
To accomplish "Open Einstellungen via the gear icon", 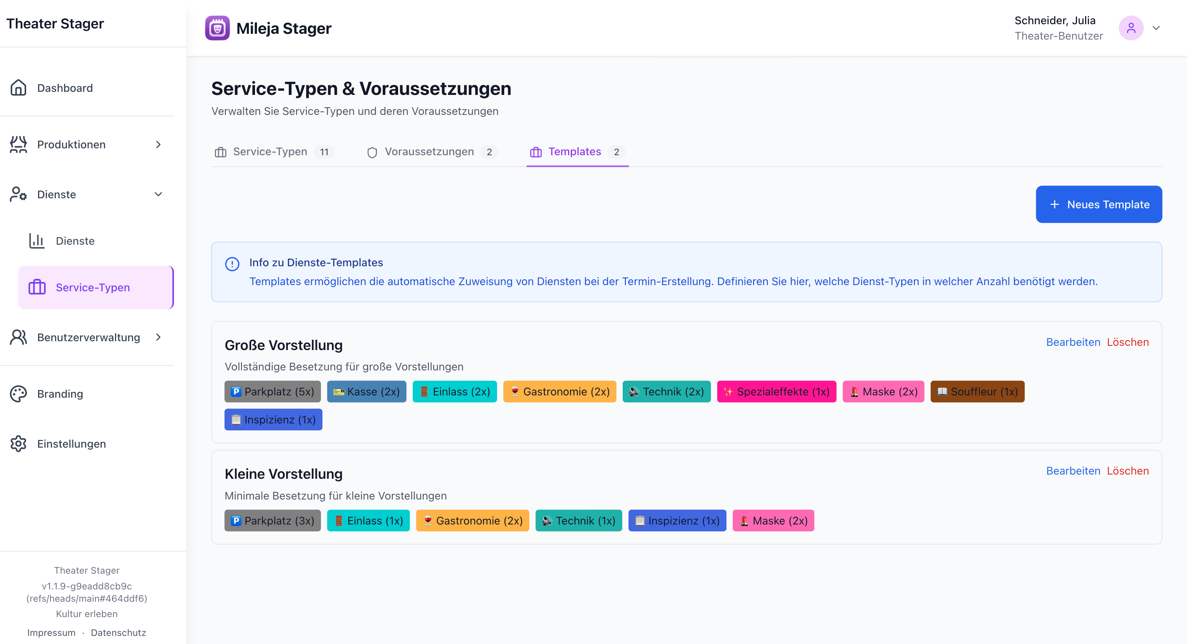I will point(18,444).
